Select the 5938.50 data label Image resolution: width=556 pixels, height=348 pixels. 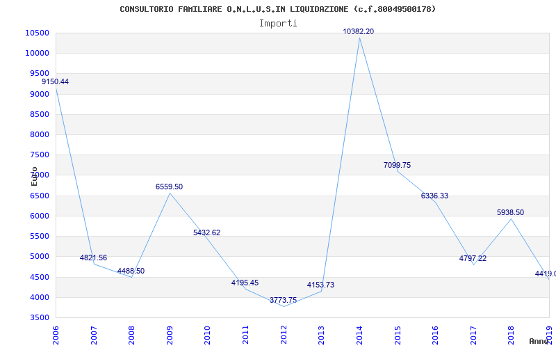click(510, 212)
